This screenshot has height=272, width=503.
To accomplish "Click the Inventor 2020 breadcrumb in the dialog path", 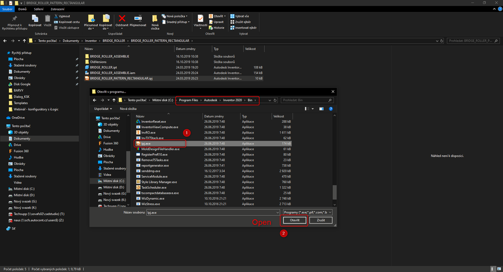I will pos(233,100).
